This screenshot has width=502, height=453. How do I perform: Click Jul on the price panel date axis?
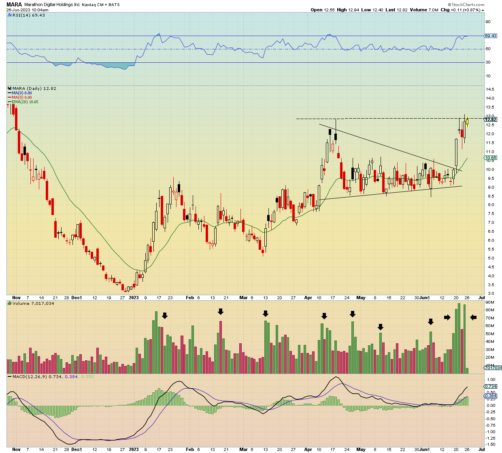pos(481,298)
